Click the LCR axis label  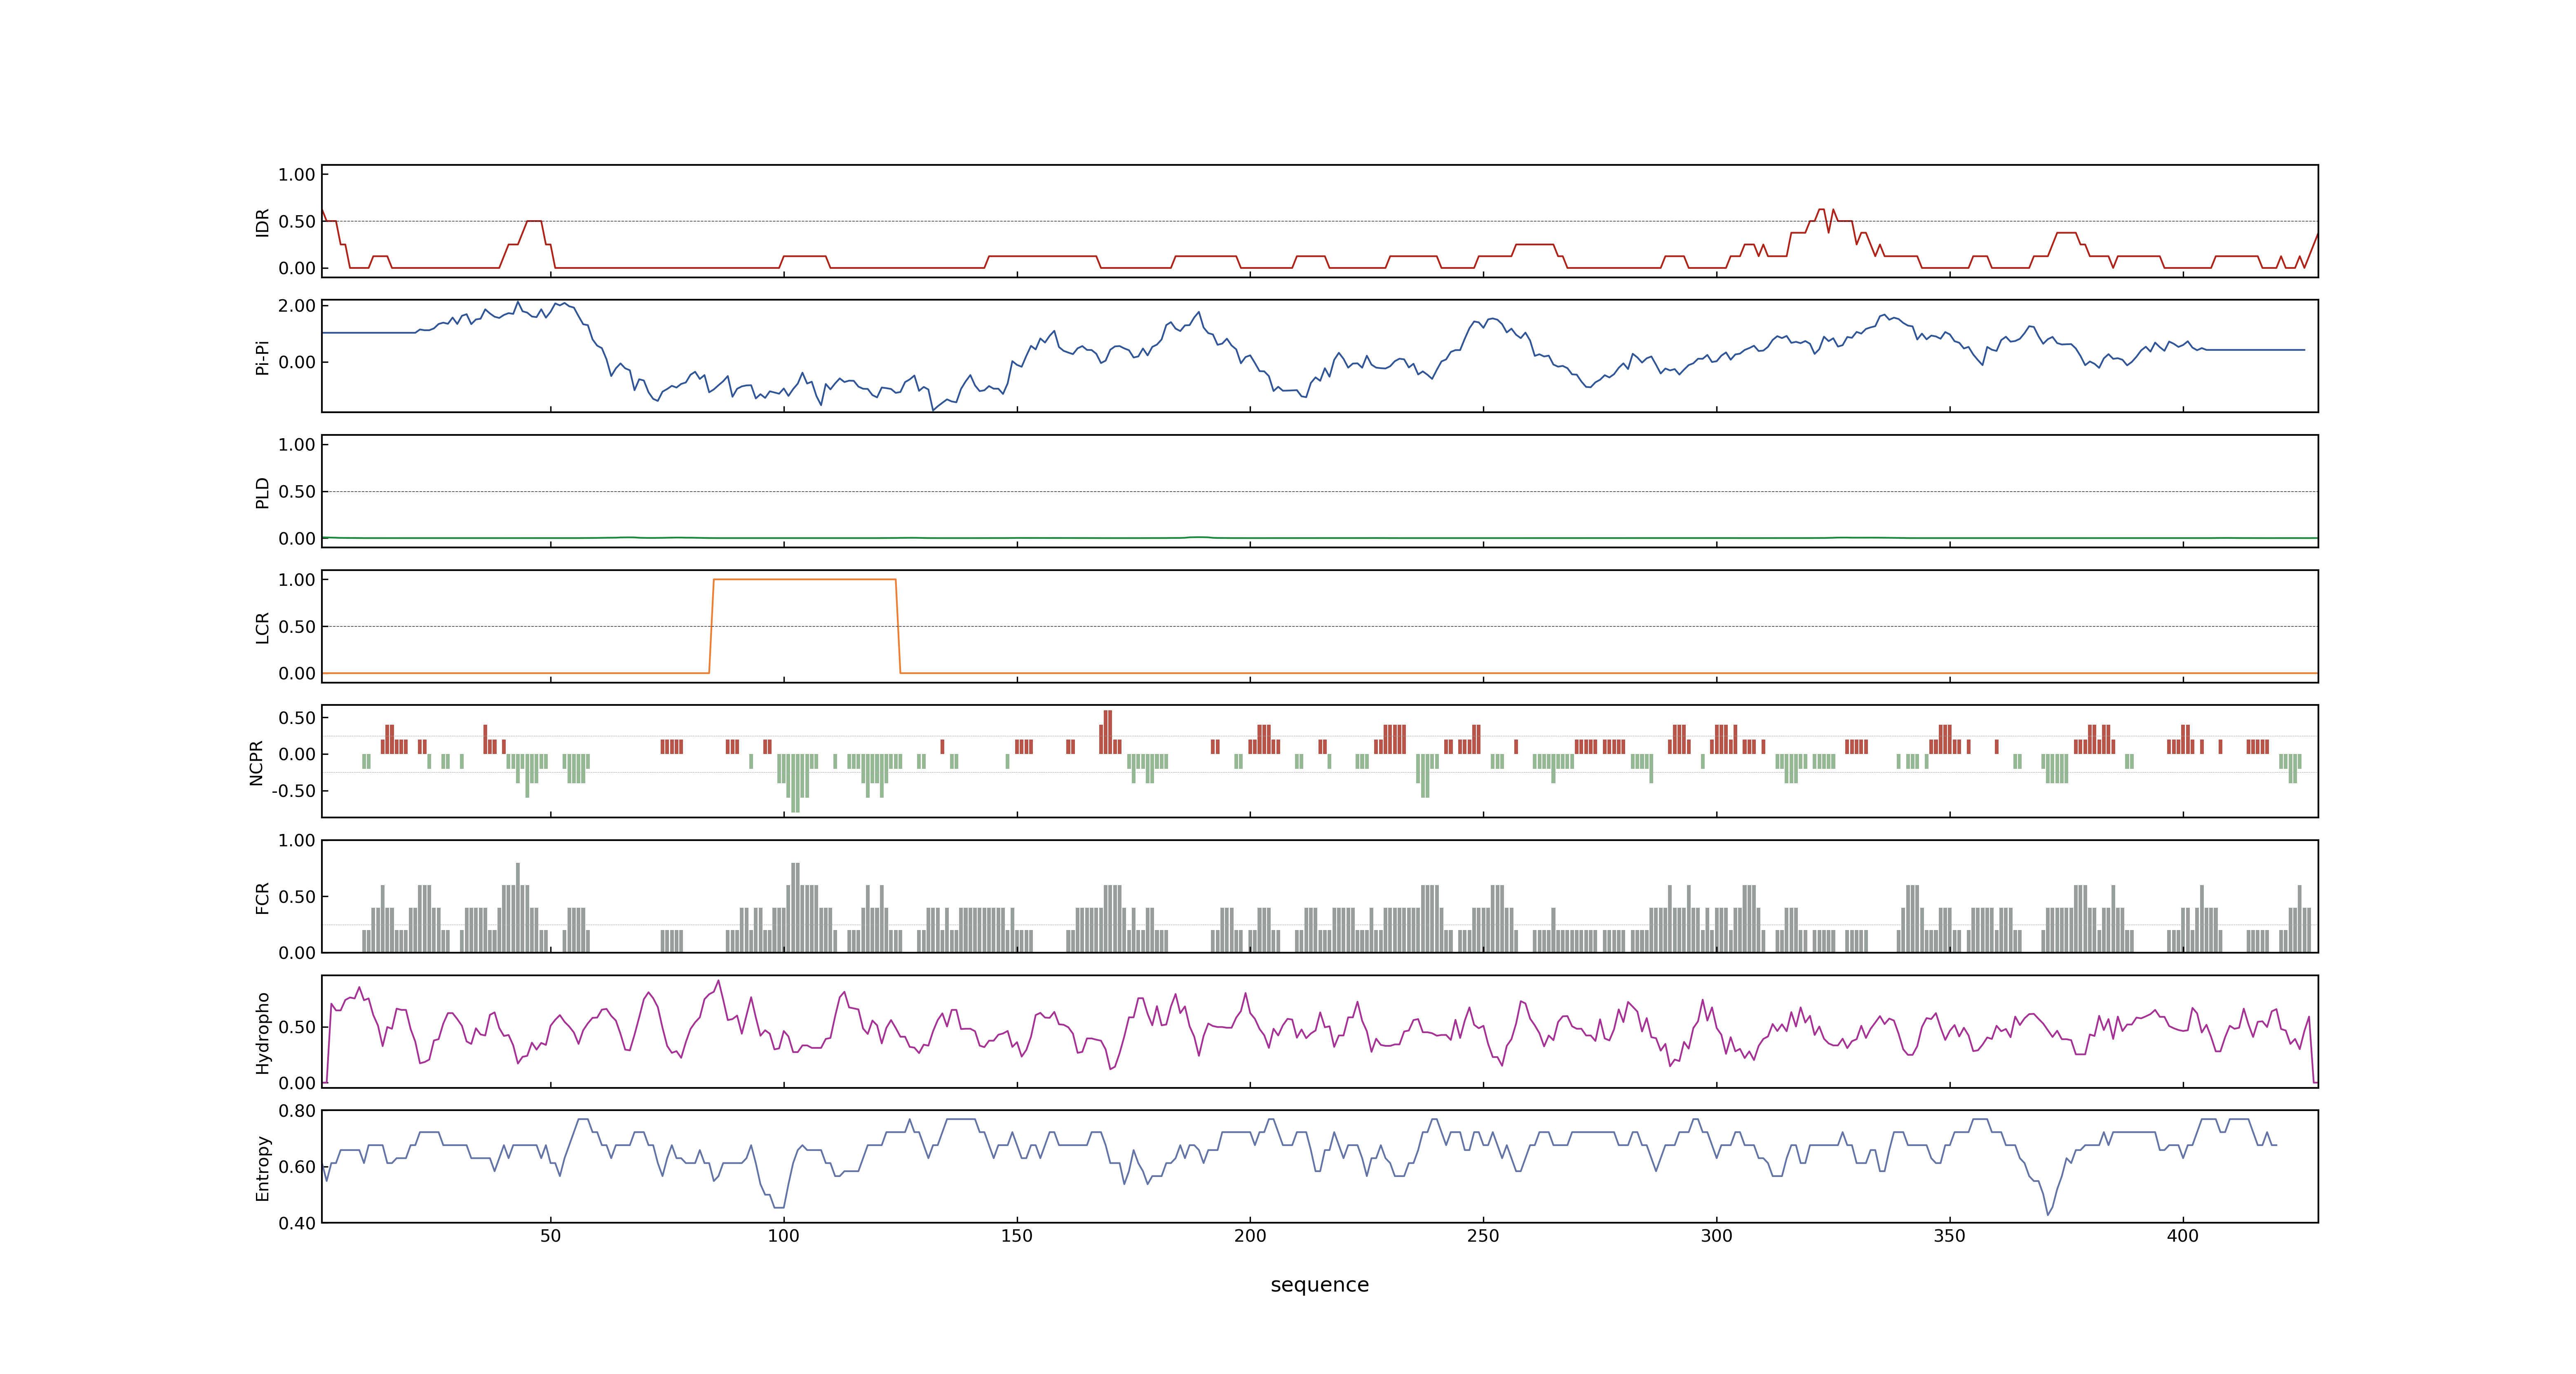262,627
